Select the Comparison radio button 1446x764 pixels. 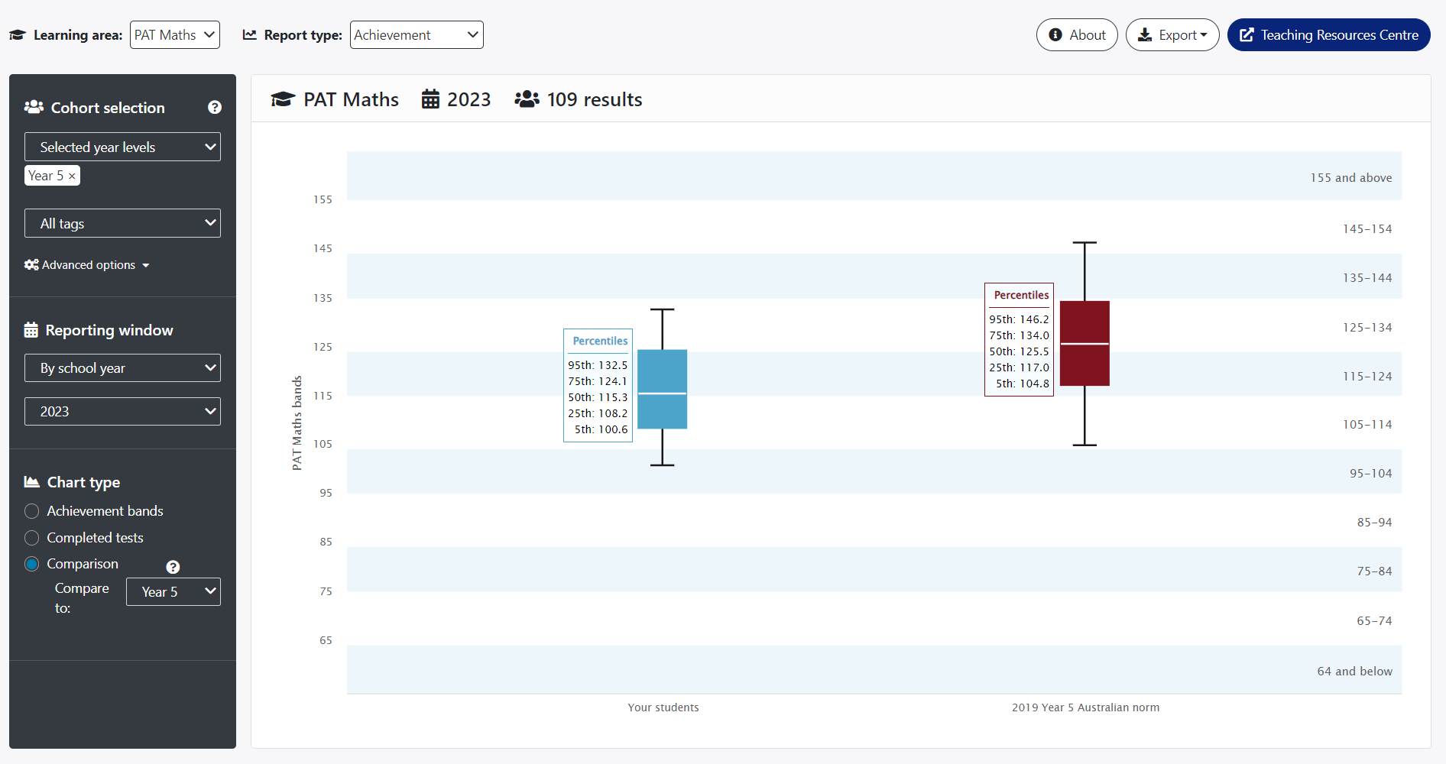click(32, 564)
